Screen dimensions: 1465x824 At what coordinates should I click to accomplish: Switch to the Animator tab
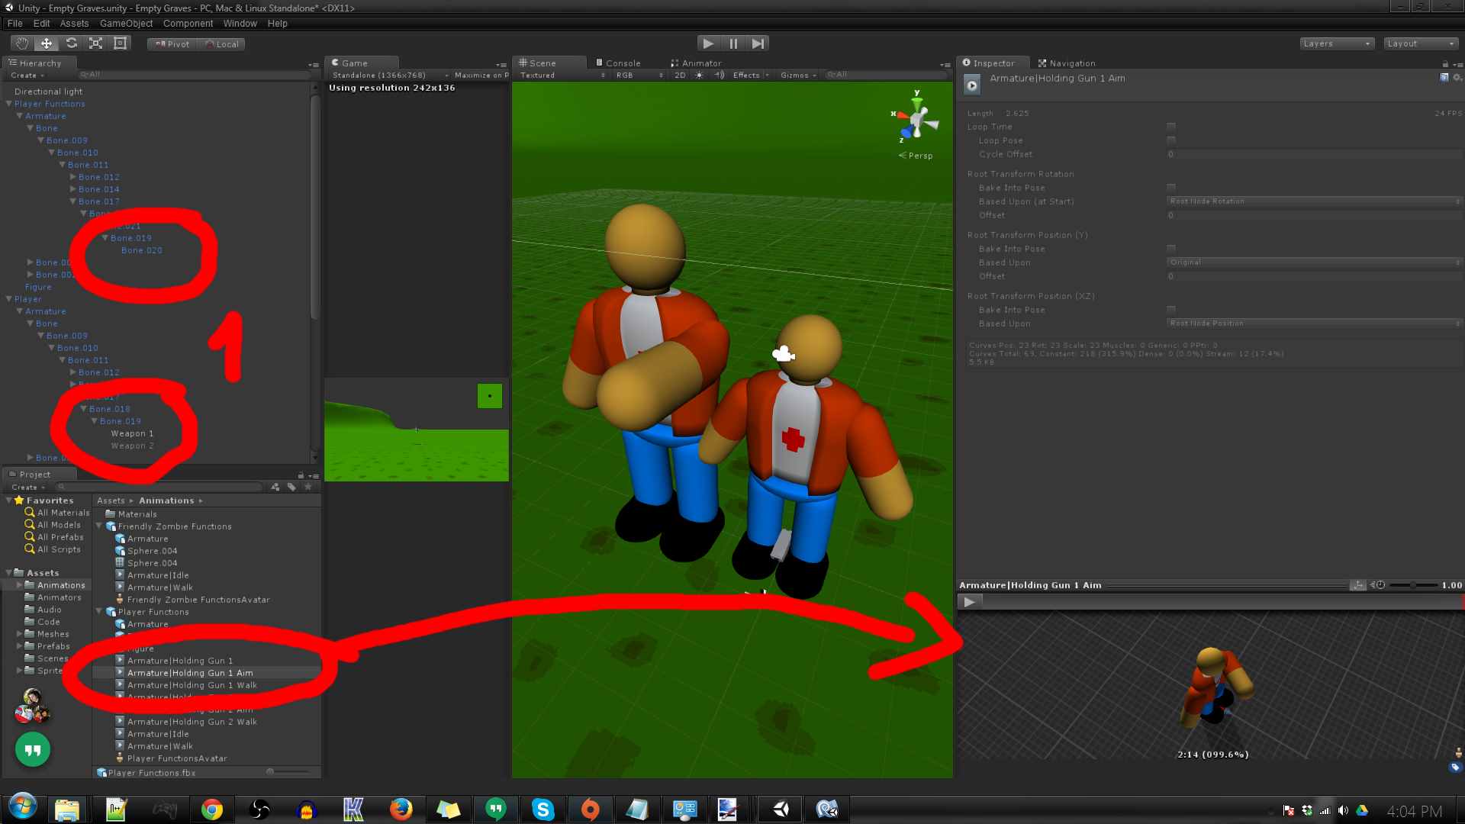pos(696,63)
